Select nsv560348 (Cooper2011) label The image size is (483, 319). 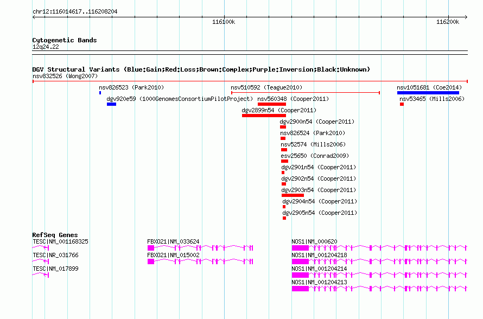click(293, 99)
